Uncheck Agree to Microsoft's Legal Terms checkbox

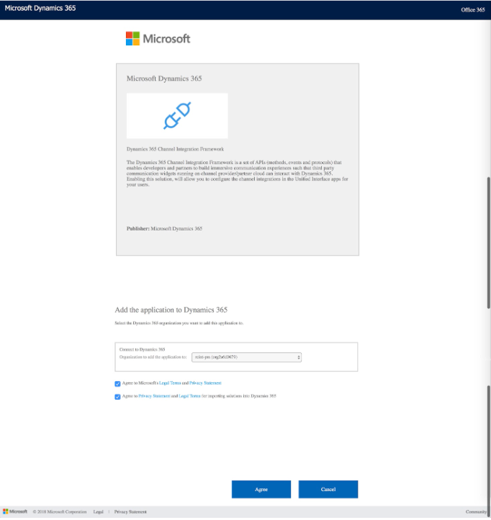point(117,384)
